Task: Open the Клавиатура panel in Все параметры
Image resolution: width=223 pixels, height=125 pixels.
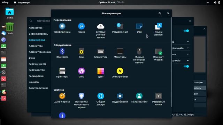Action: pos(101,53)
